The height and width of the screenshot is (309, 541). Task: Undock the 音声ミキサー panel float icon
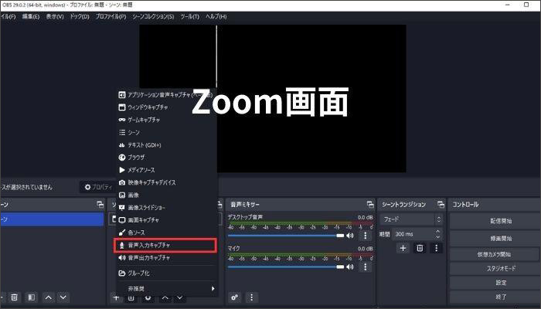(370, 205)
